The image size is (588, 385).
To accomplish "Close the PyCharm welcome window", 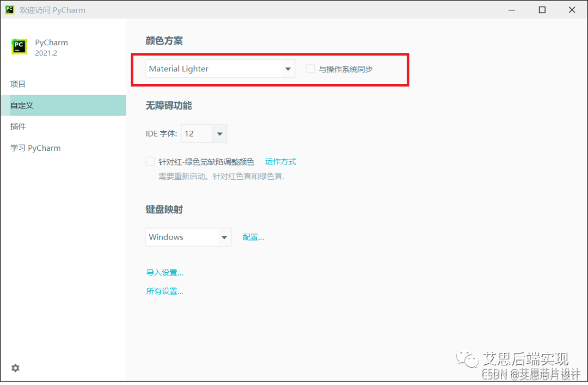I will point(572,10).
